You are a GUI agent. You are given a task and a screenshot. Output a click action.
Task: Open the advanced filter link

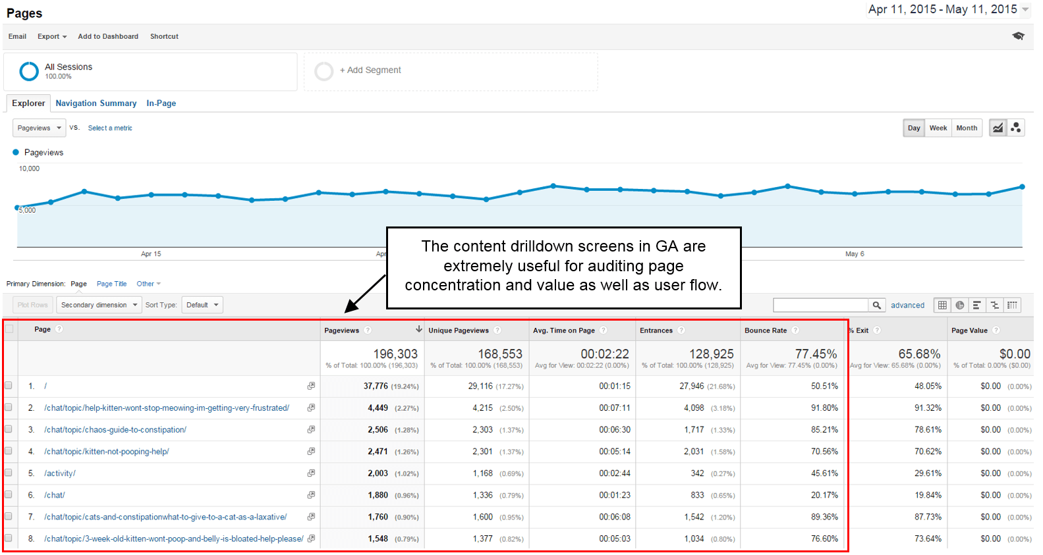tap(907, 305)
